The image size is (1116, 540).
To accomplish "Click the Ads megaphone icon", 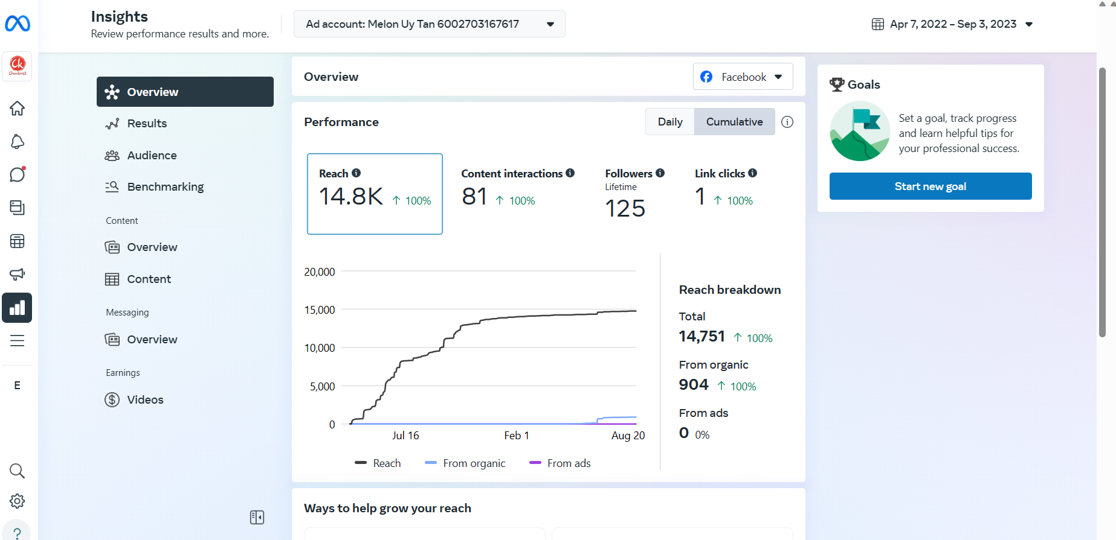I will 17,274.
